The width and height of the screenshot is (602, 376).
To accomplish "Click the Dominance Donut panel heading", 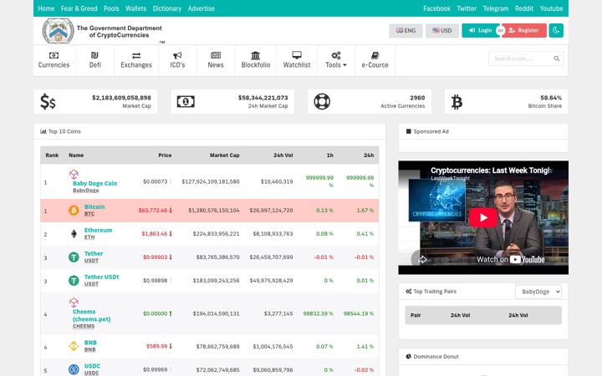I will coord(436,357).
